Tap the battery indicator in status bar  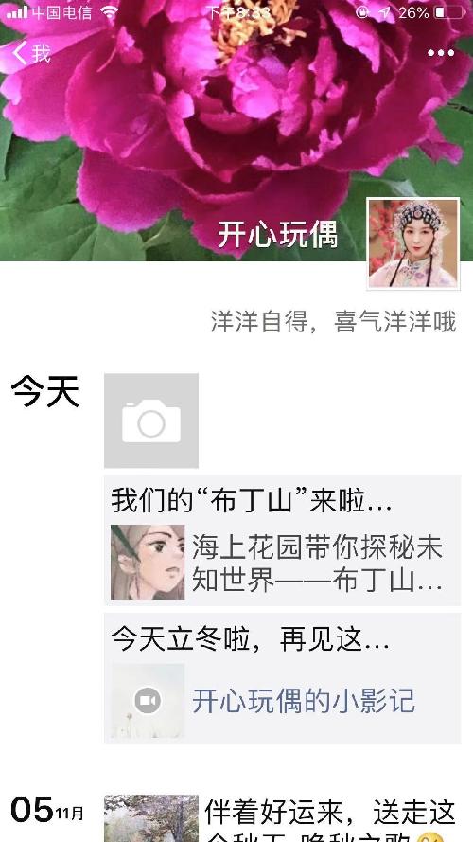coord(448,12)
